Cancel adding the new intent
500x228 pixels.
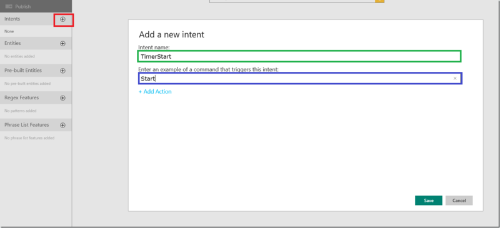(459, 201)
